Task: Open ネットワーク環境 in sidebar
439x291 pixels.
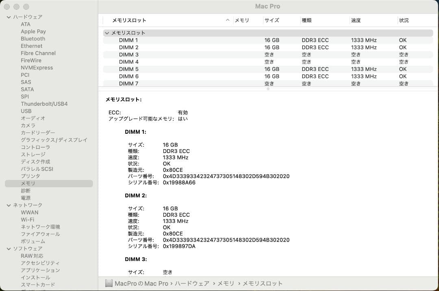Action: click(x=40, y=227)
